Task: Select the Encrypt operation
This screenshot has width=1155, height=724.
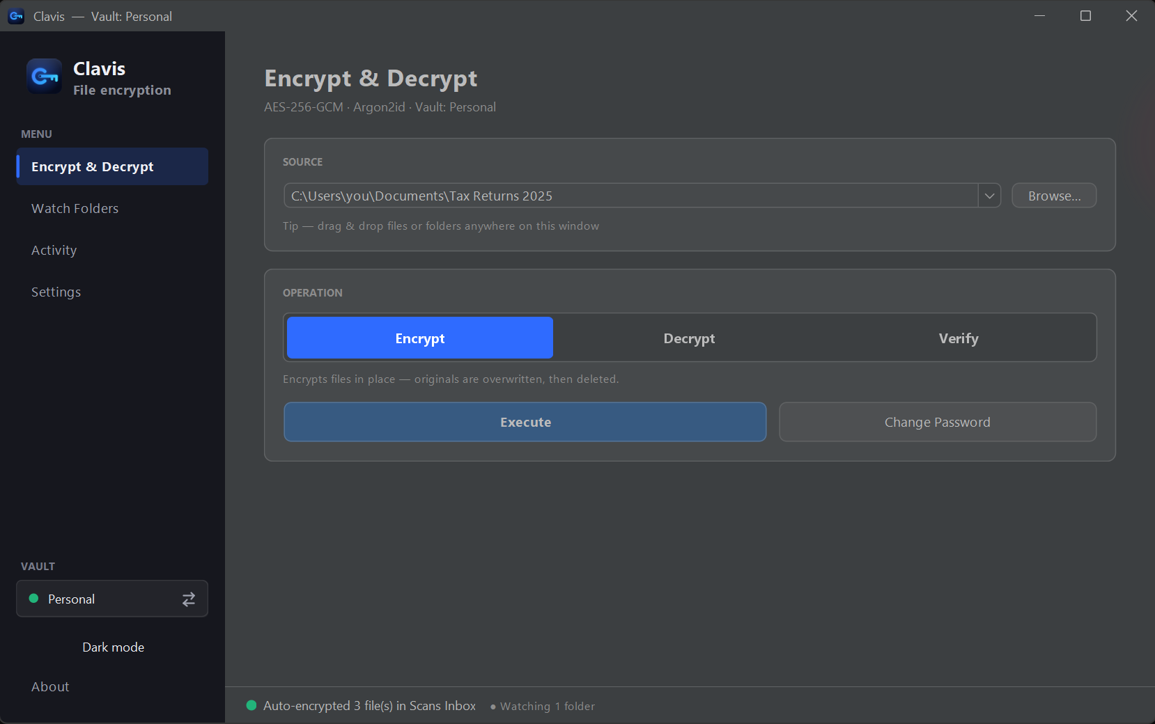Action: point(420,338)
